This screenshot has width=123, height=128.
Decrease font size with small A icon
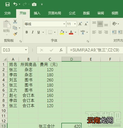[86, 24]
